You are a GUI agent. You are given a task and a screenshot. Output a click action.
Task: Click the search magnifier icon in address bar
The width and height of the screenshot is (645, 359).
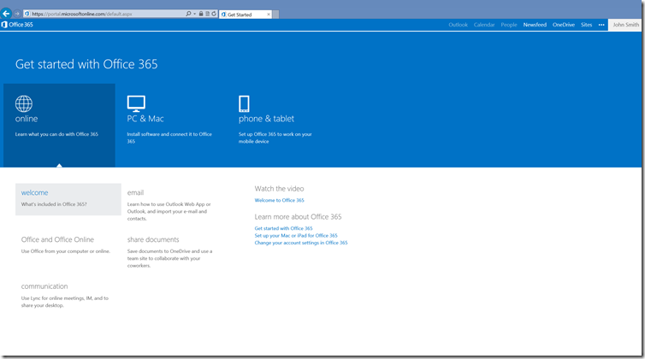click(x=188, y=14)
